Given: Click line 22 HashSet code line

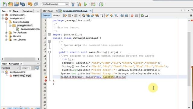Looking at the screenshot, I should [93, 77].
